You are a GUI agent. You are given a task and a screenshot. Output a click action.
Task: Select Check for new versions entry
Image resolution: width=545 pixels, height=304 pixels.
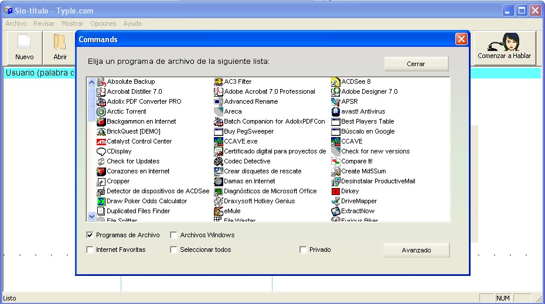pos(376,151)
